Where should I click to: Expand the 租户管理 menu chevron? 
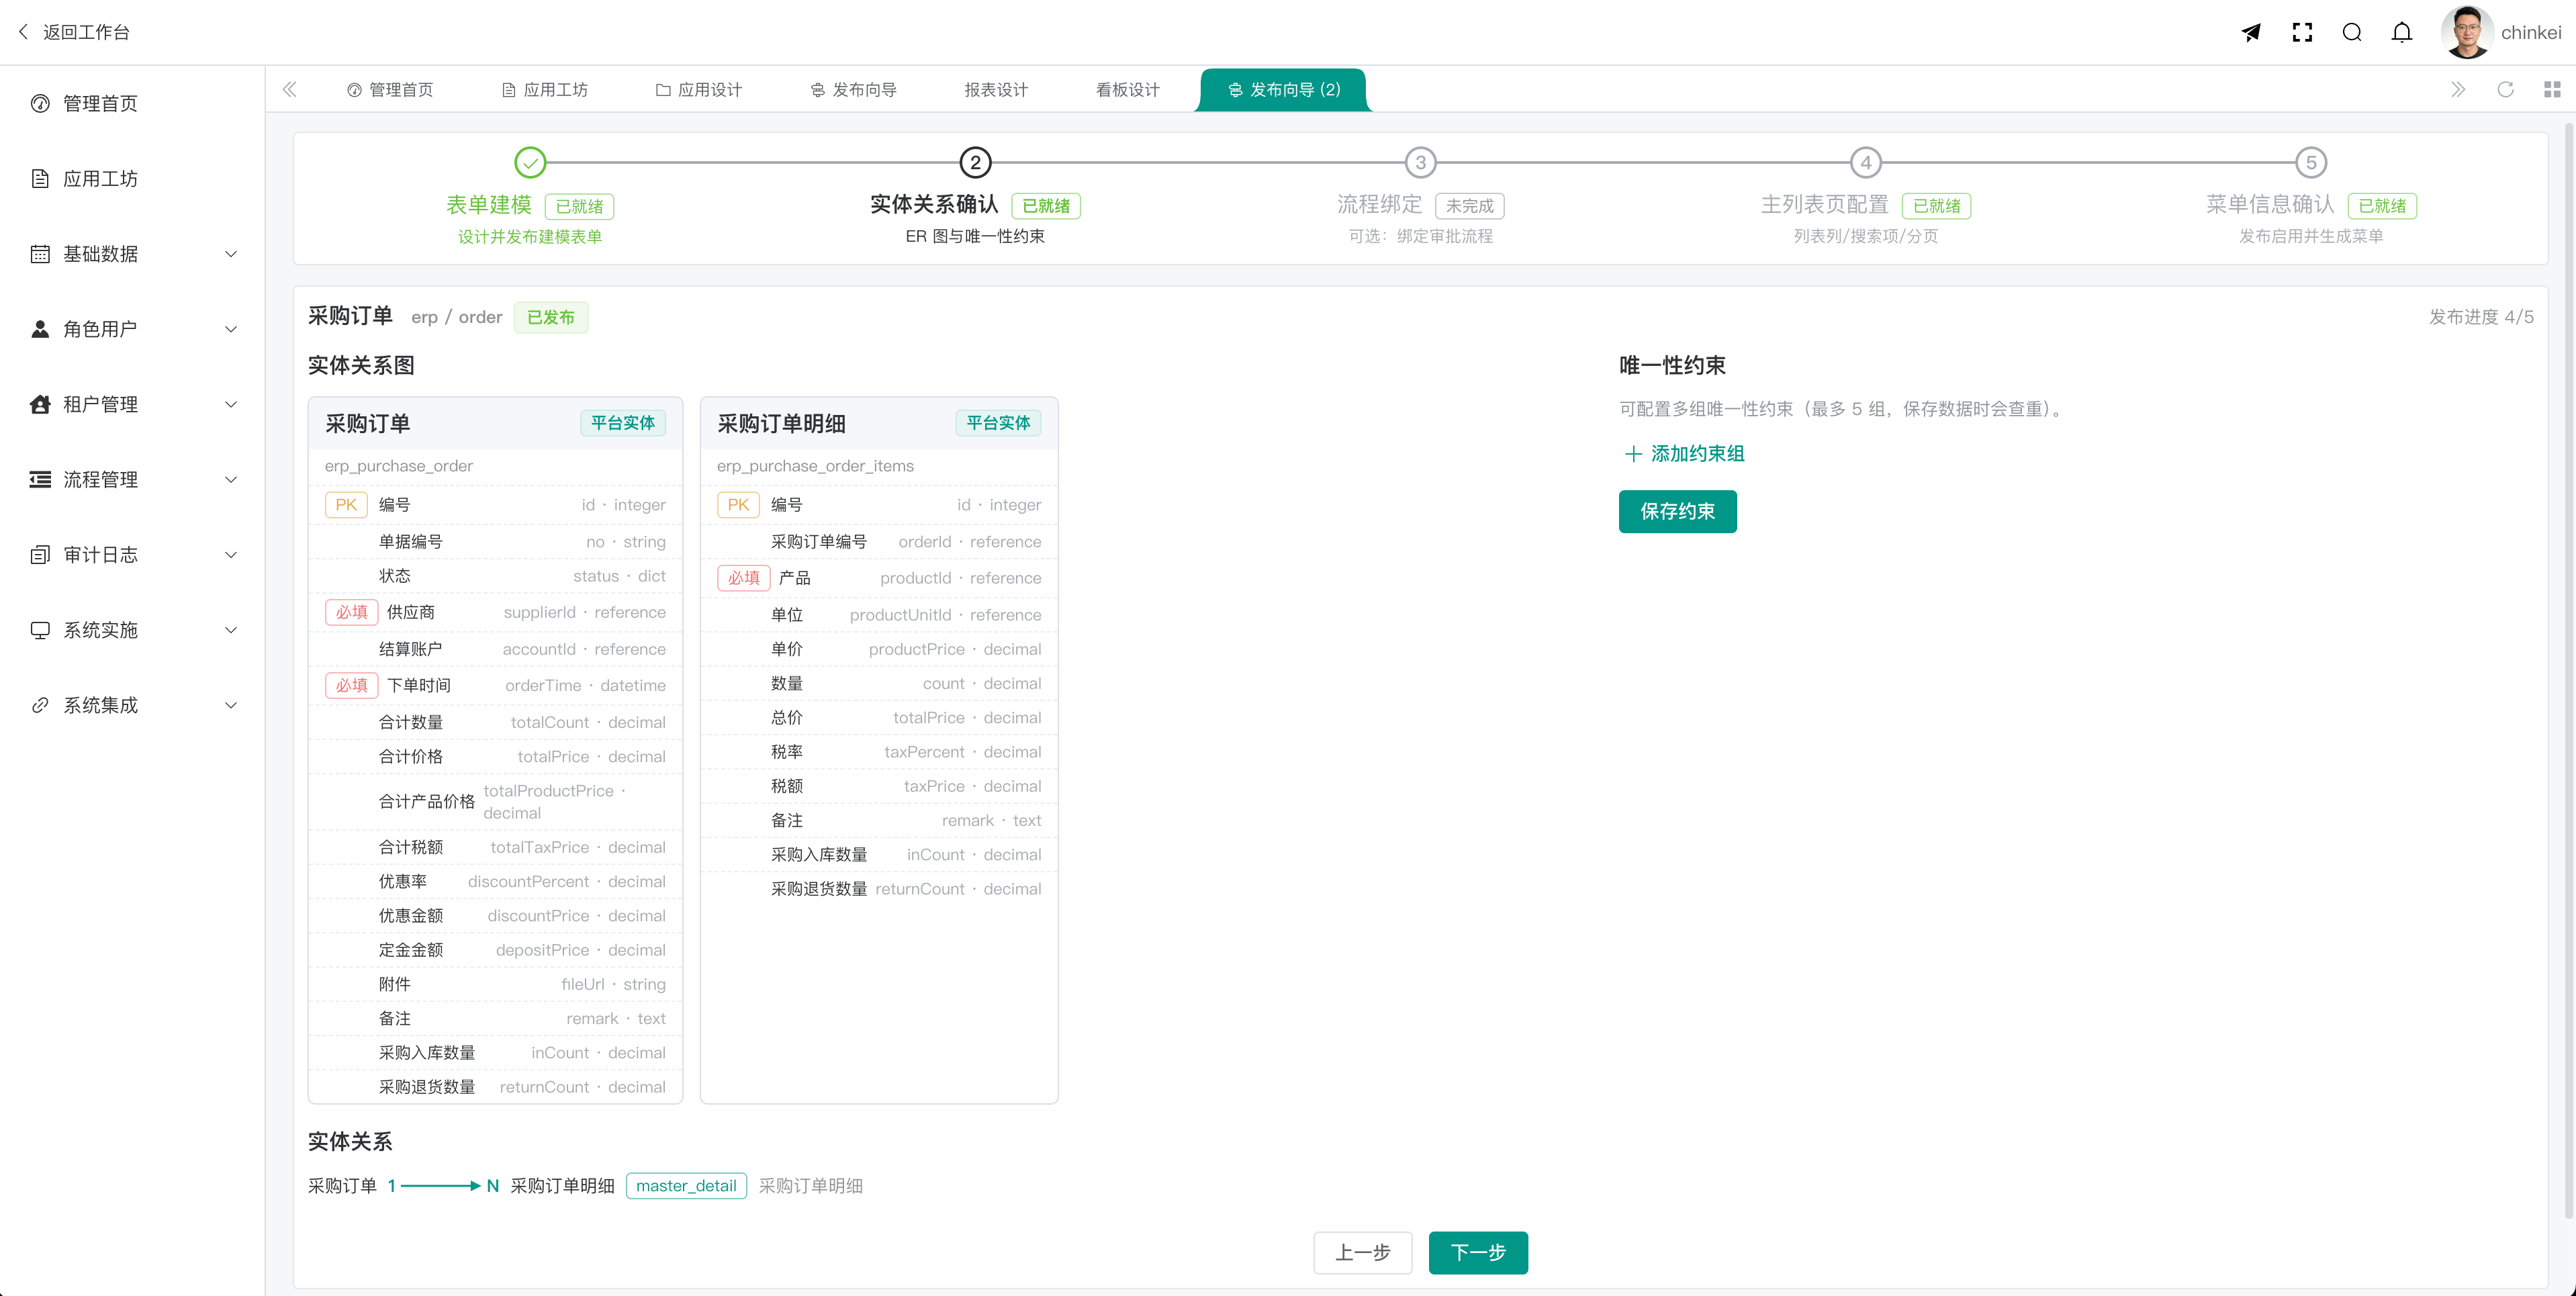(x=231, y=404)
